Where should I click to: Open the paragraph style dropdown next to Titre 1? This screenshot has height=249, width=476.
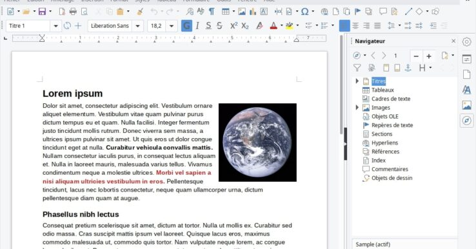pos(55,26)
